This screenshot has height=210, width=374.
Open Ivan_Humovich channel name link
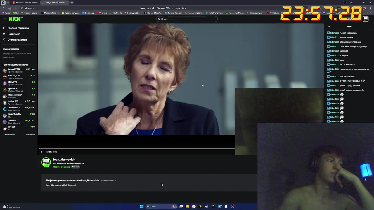[64, 160]
